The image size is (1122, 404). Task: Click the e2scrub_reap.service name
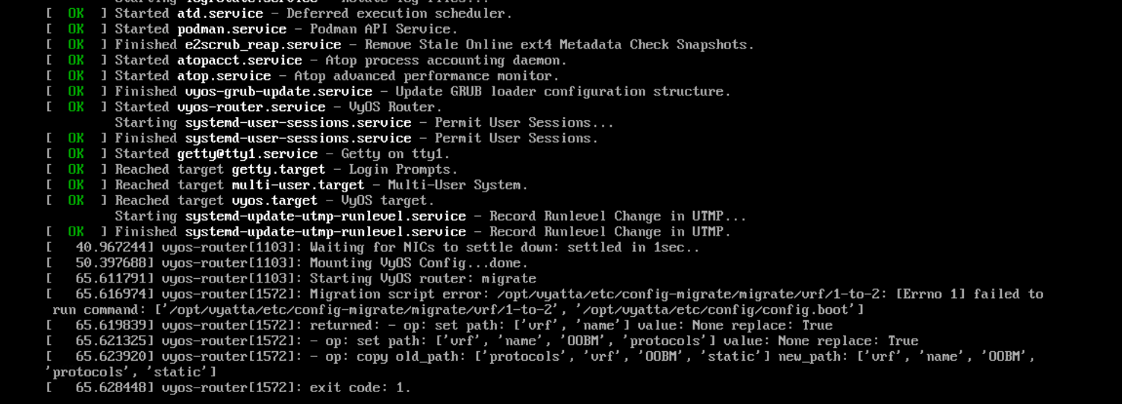[x=263, y=45]
